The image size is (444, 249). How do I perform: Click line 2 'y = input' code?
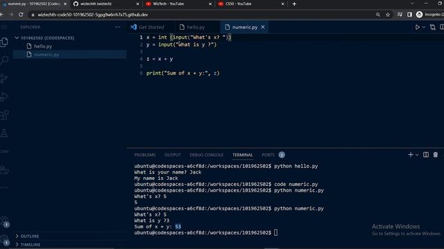tap(181, 44)
